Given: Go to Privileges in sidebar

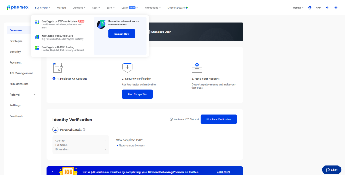Looking at the screenshot, I should pos(16,41).
